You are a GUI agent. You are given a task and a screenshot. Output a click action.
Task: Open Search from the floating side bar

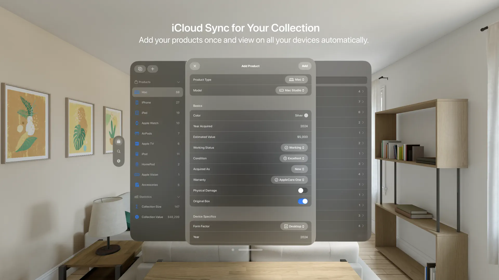[x=119, y=151]
